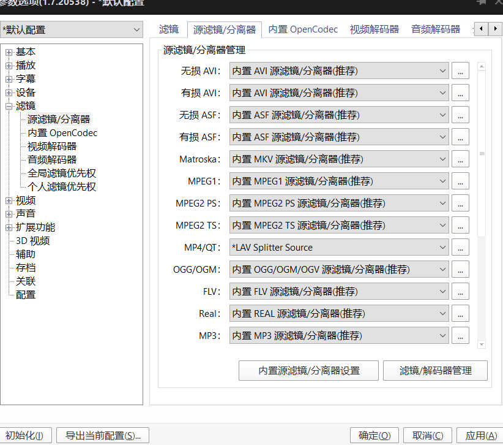
Task: Open the 无损 AVI splitter dropdown
Action: (339, 70)
